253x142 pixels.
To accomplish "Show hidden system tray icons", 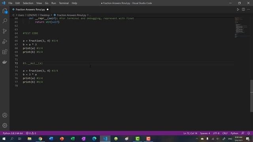I will click(x=197, y=138).
